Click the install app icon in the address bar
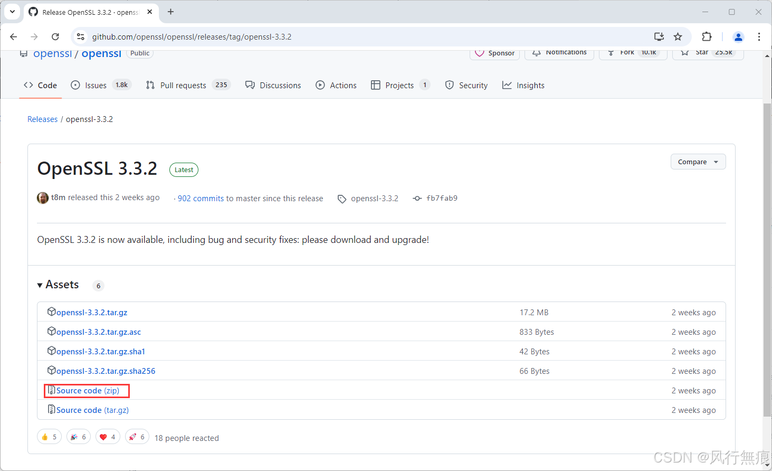 (659, 36)
